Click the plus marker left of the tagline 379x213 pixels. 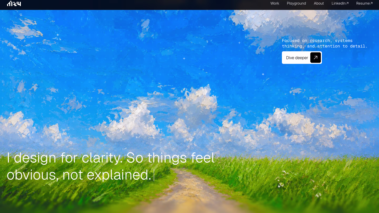(239, 43)
